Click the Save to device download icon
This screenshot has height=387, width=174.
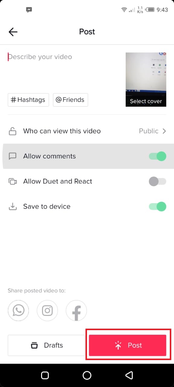[x=12, y=207]
